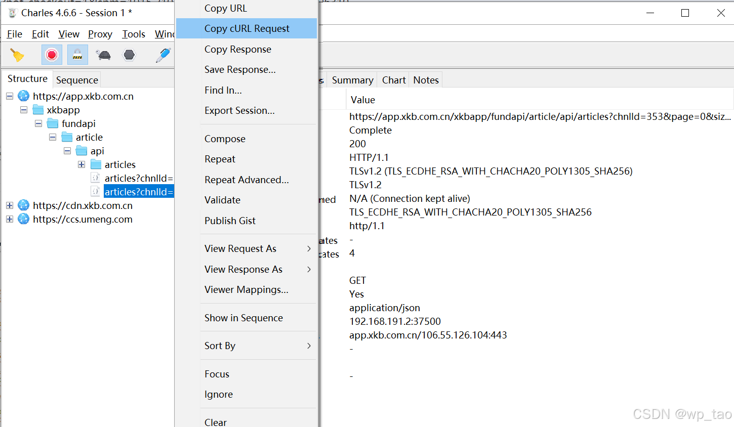
Task: Toggle the red Record button
Action: tap(52, 55)
